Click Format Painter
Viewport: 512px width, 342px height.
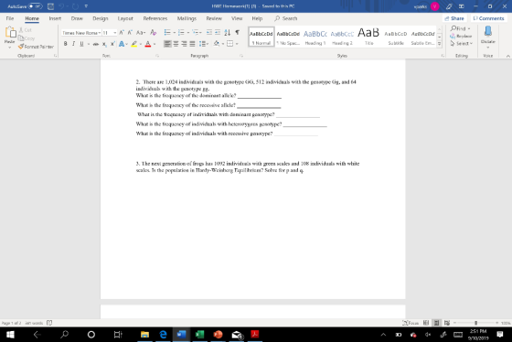pos(36,47)
